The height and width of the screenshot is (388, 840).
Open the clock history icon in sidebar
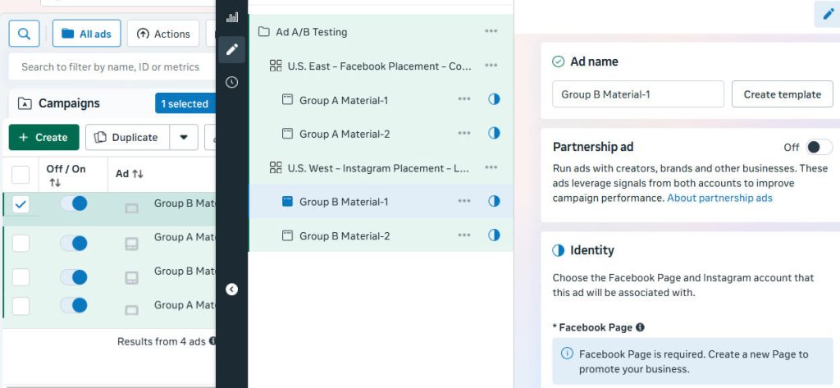pyautogui.click(x=232, y=82)
